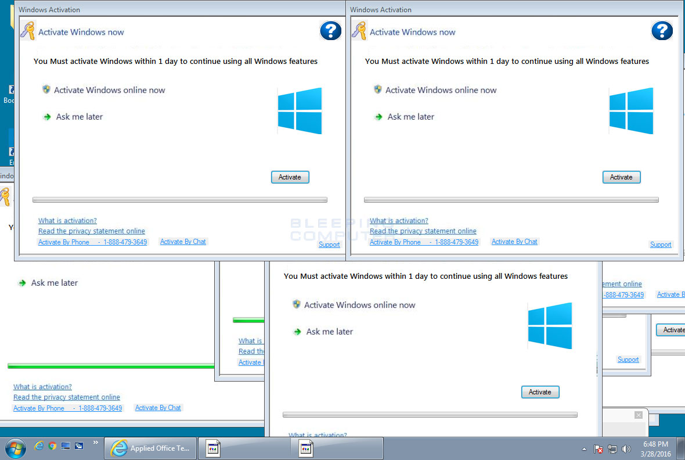The image size is (685, 460).
Task: Click the key icon in upper-right activation window header
Action: [359, 31]
